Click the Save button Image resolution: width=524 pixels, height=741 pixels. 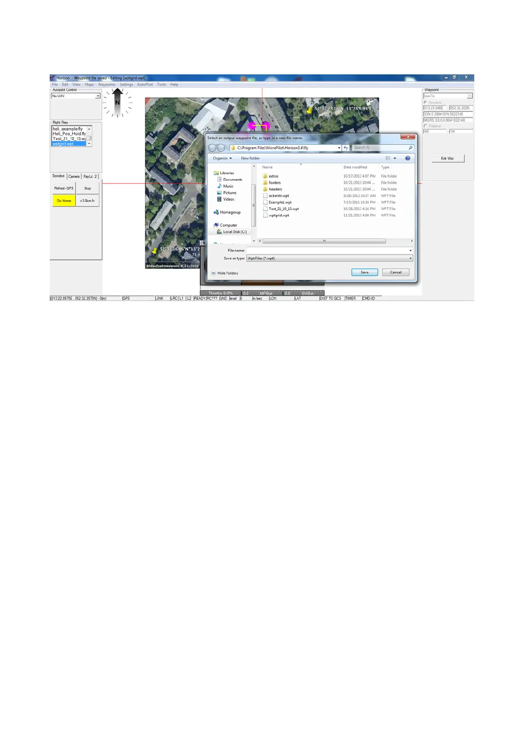(365, 272)
